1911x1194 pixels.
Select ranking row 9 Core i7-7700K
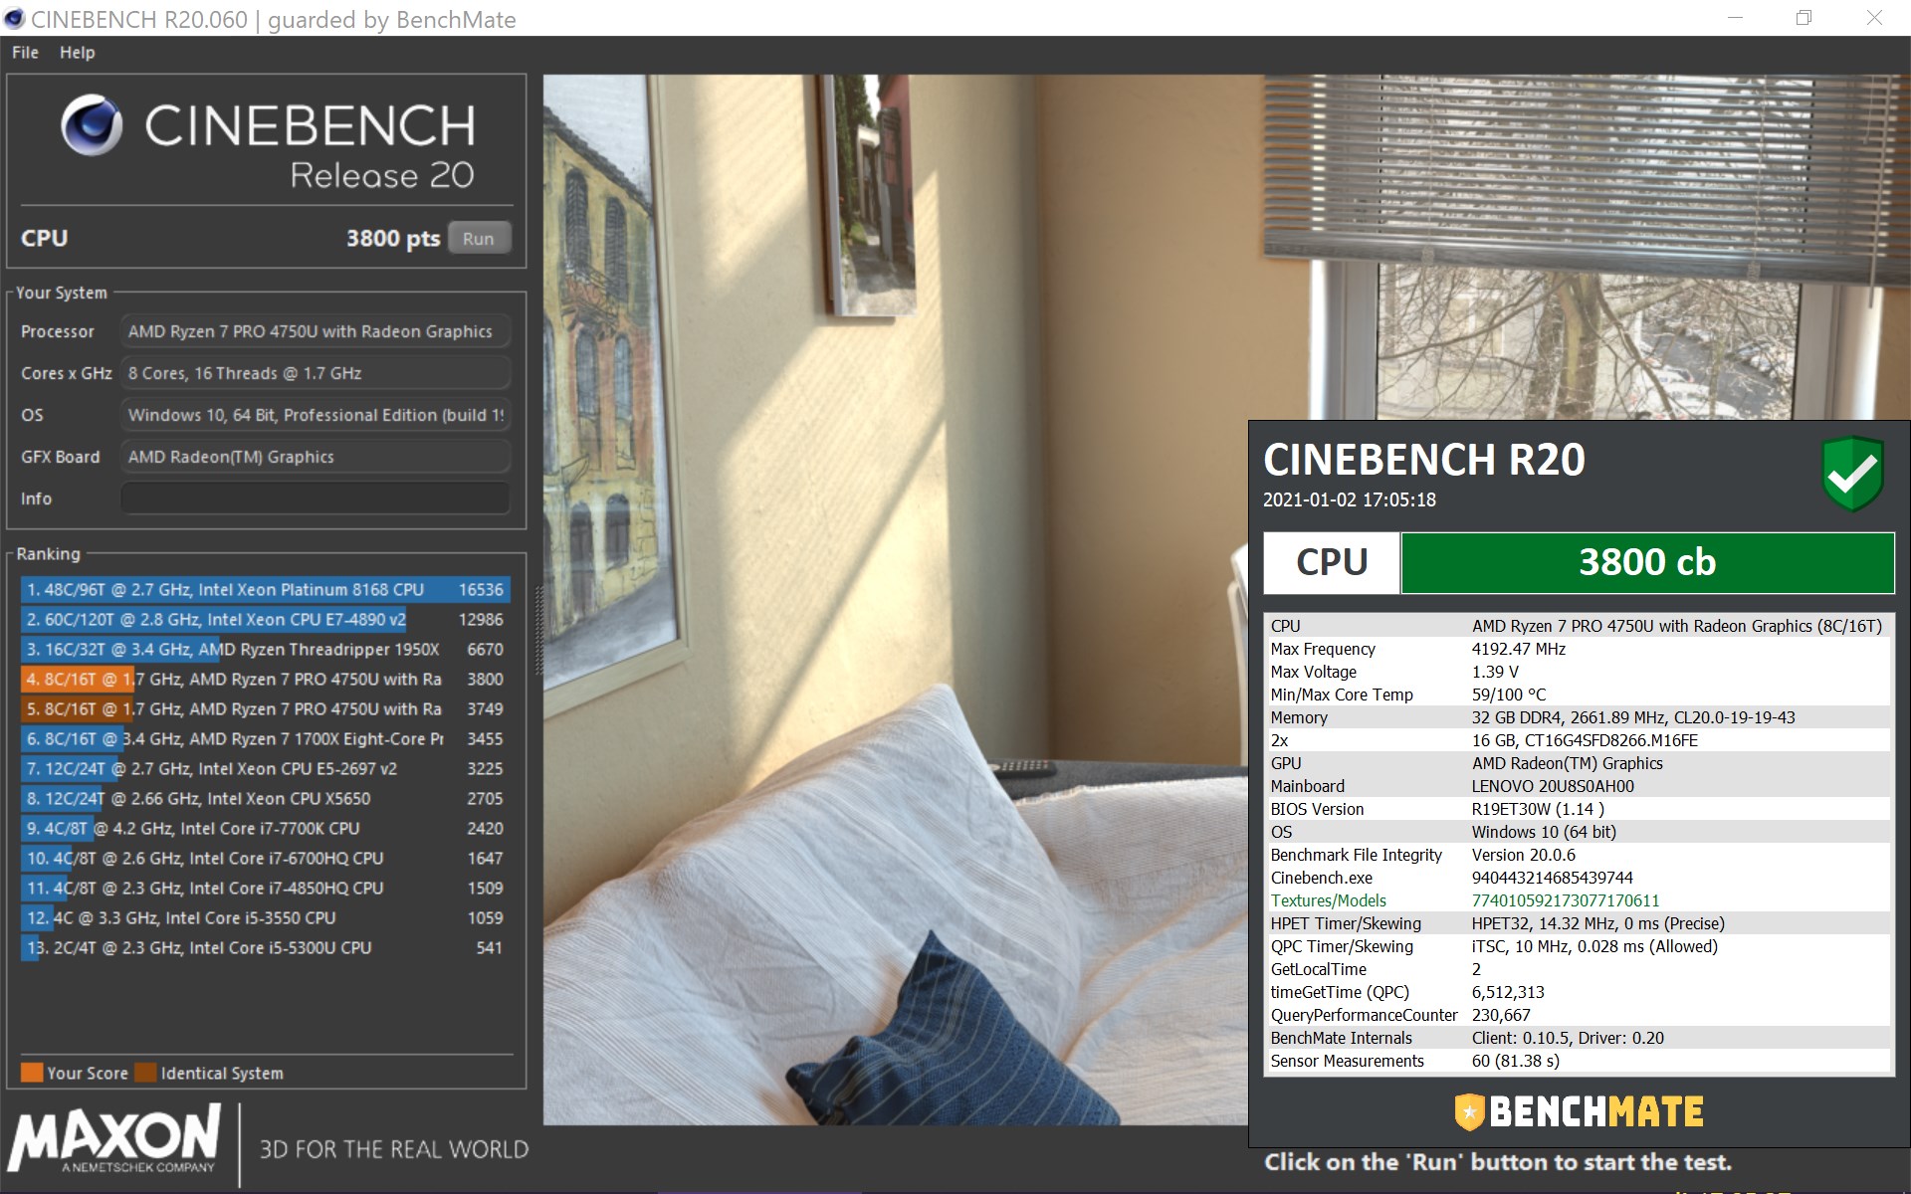coord(266,829)
